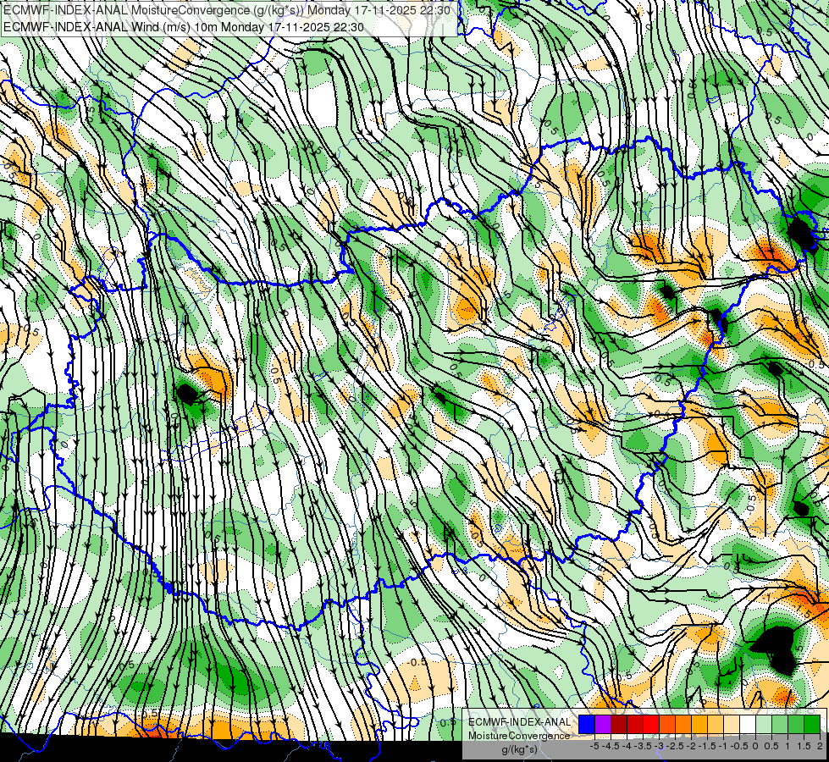Click the g/(kg*s) unit label in legend

[519, 749]
